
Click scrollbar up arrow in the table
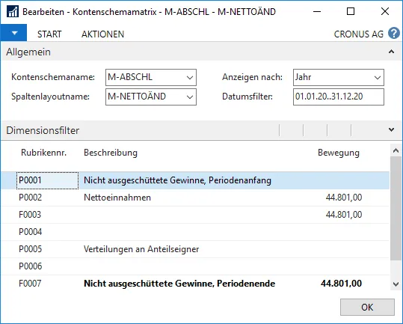click(x=396, y=150)
